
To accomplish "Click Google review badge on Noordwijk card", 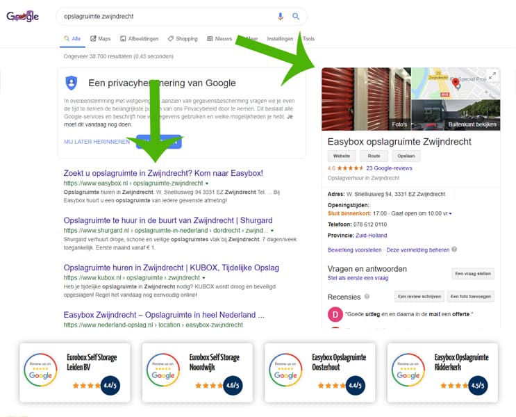I will (x=163, y=370).
